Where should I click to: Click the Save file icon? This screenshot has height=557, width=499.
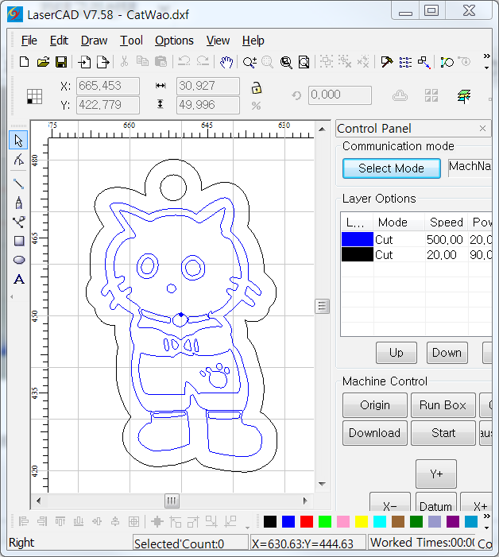61,62
